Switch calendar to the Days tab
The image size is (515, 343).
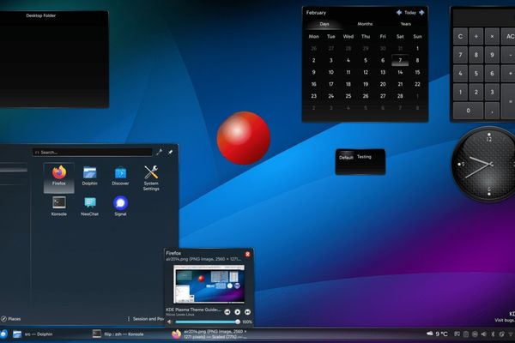pyautogui.click(x=324, y=24)
